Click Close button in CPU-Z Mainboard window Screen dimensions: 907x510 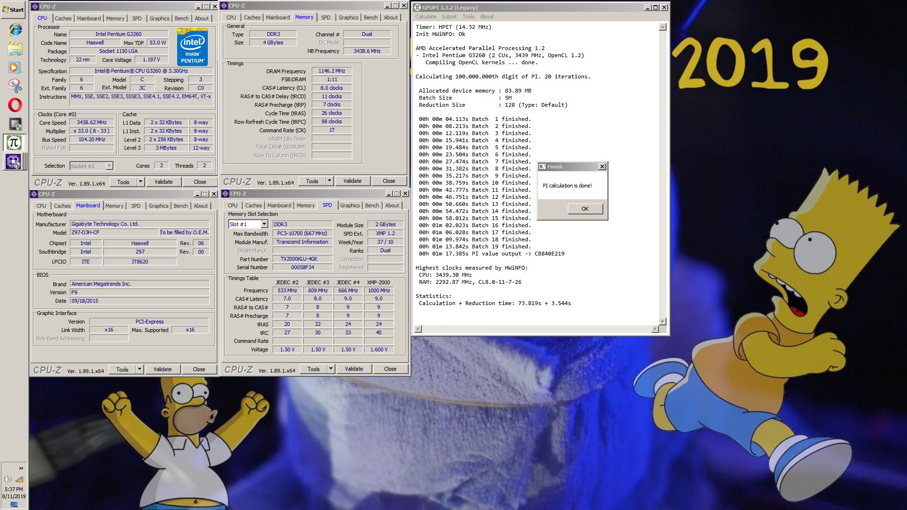coord(199,369)
